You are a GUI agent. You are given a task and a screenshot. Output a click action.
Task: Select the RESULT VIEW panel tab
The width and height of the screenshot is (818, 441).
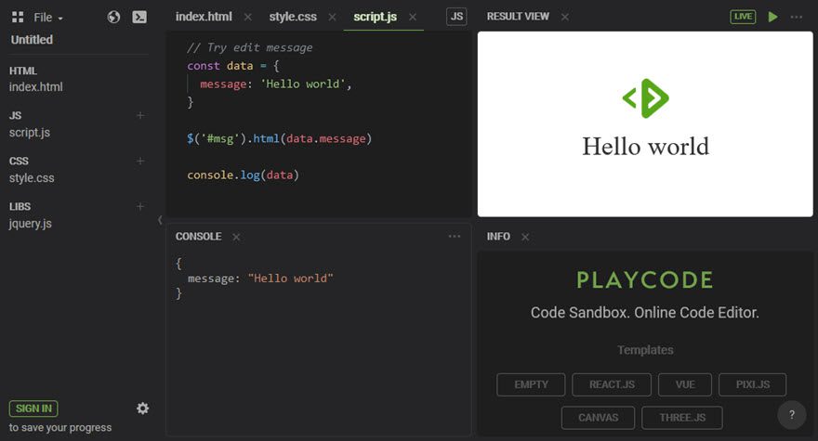pyautogui.click(x=518, y=17)
